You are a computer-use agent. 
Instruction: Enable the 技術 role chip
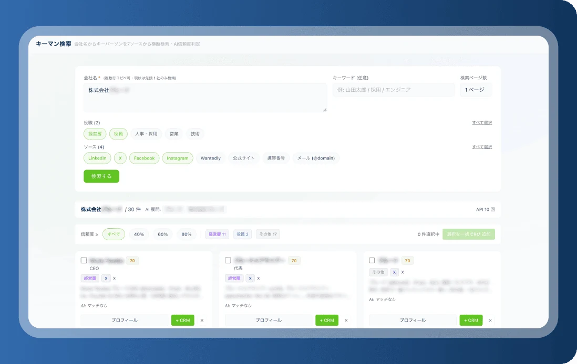pos(195,134)
